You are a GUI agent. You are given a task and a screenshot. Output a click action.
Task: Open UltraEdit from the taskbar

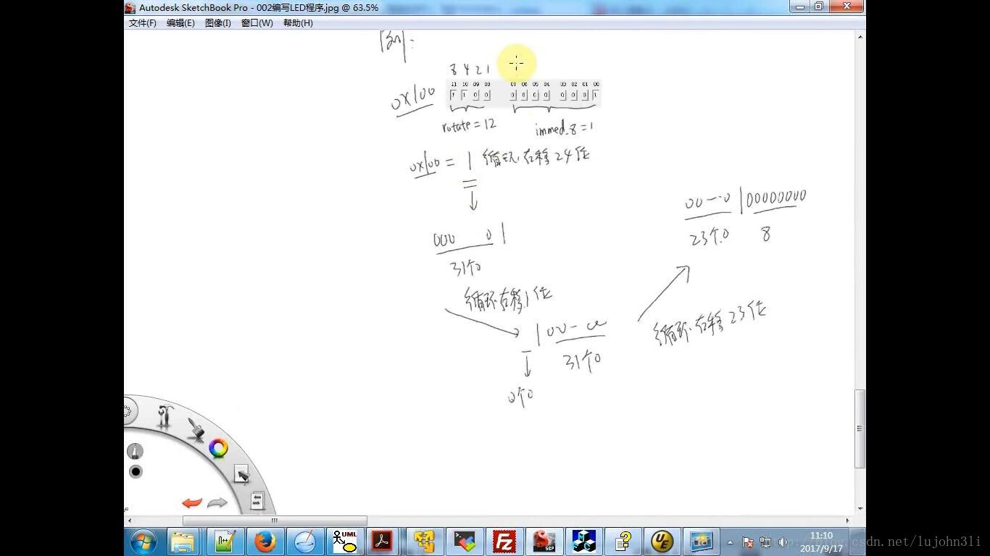click(662, 542)
